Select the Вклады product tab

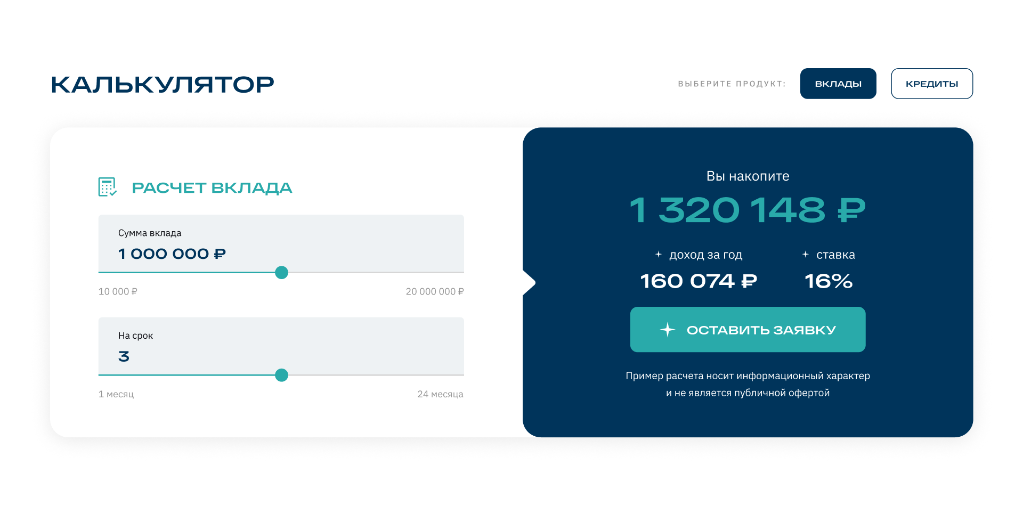click(x=838, y=84)
